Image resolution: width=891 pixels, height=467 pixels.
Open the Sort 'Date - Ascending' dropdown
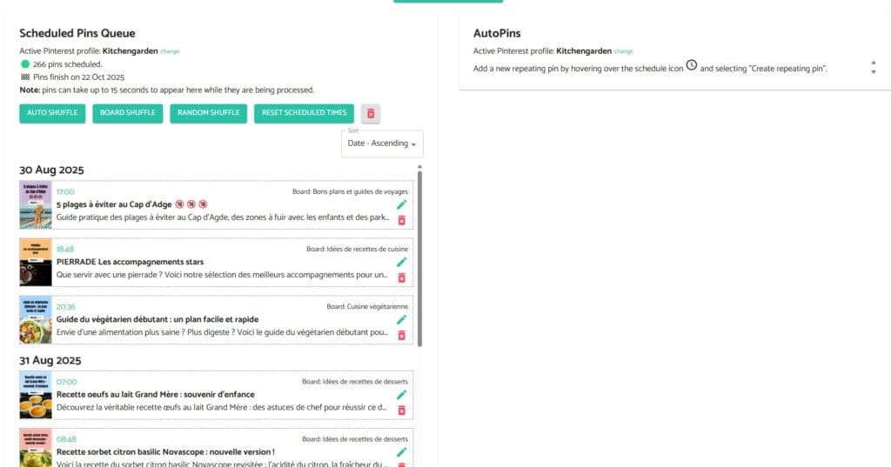point(382,143)
